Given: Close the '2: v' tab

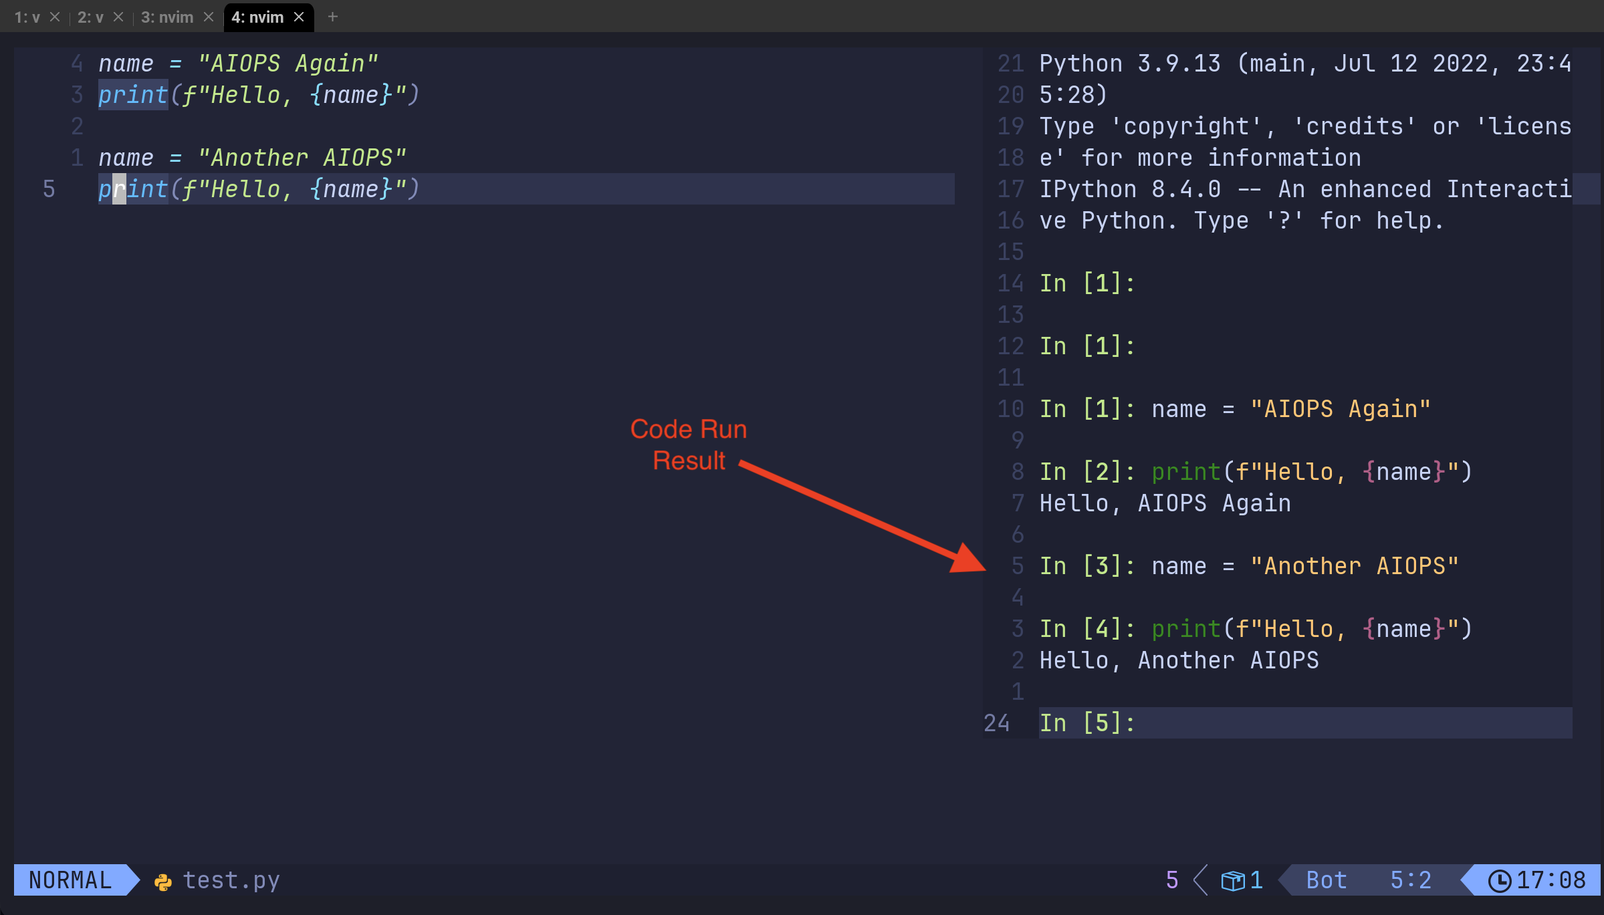Looking at the screenshot, I should tap(118, 17).
